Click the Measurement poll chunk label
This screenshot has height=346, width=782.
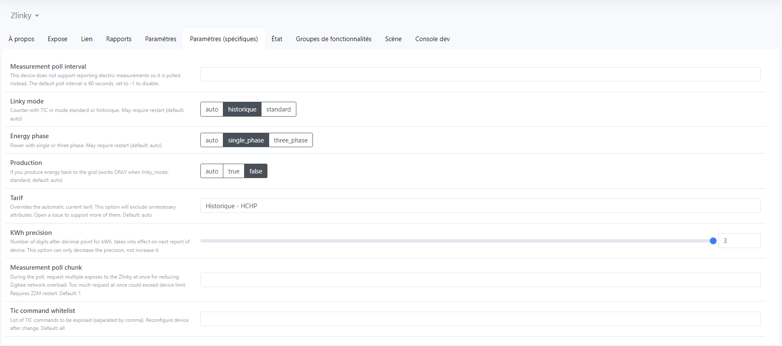pos(46,268)
